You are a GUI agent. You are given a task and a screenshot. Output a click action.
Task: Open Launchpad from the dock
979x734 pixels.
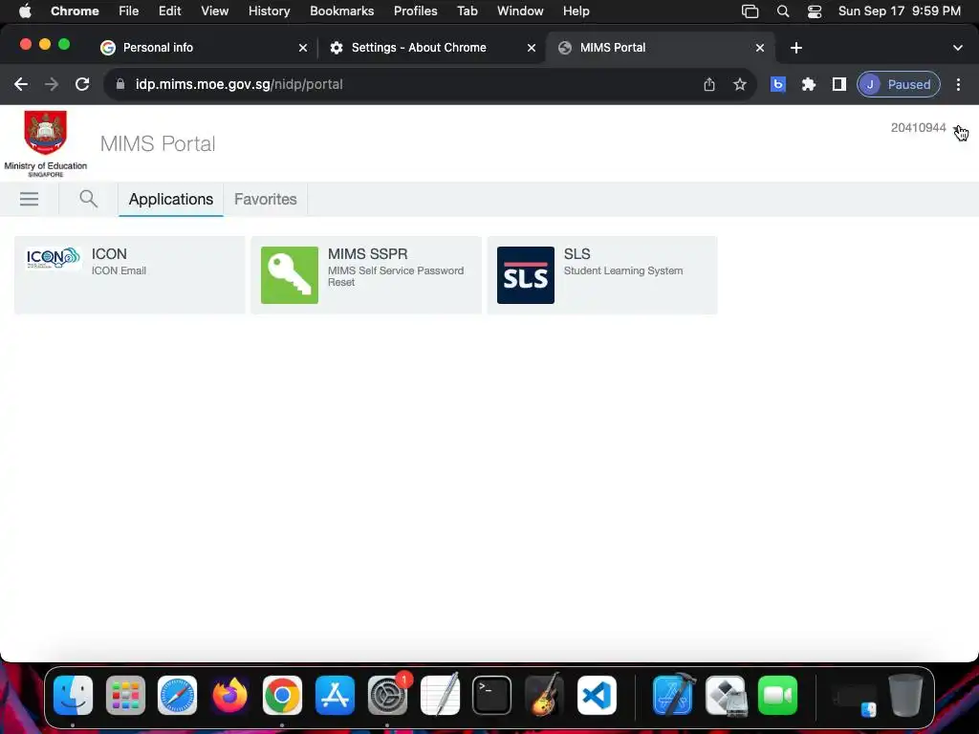click(x=125, y=696)
